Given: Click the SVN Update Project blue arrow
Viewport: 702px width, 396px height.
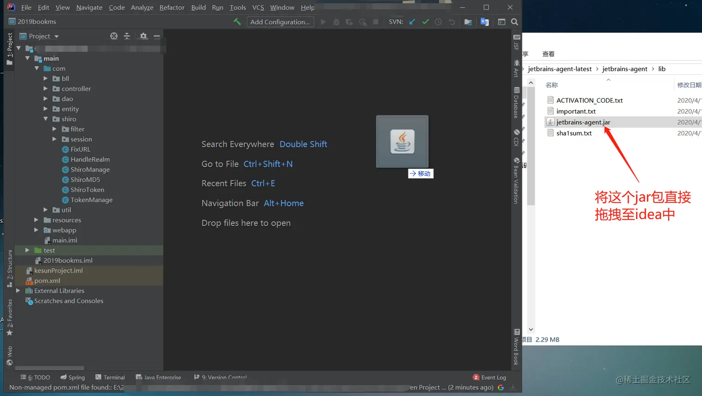Looking at the screenshot, I should click(412, 22).
